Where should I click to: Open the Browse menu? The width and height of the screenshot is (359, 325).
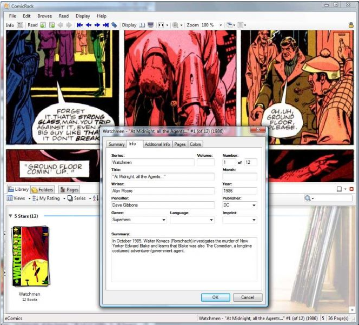[45, 16]
